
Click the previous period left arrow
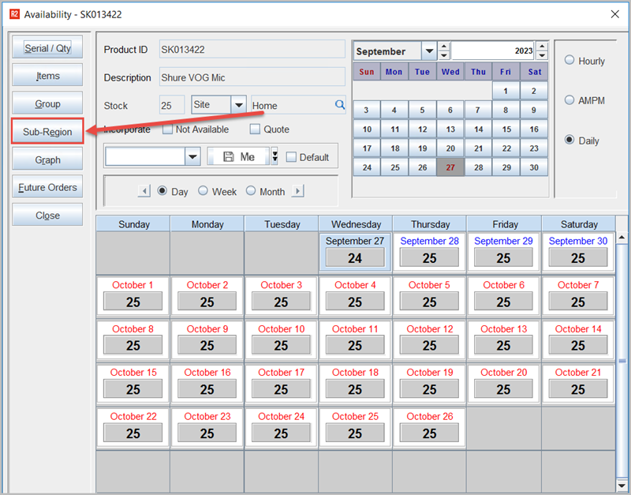coord(144,191)
